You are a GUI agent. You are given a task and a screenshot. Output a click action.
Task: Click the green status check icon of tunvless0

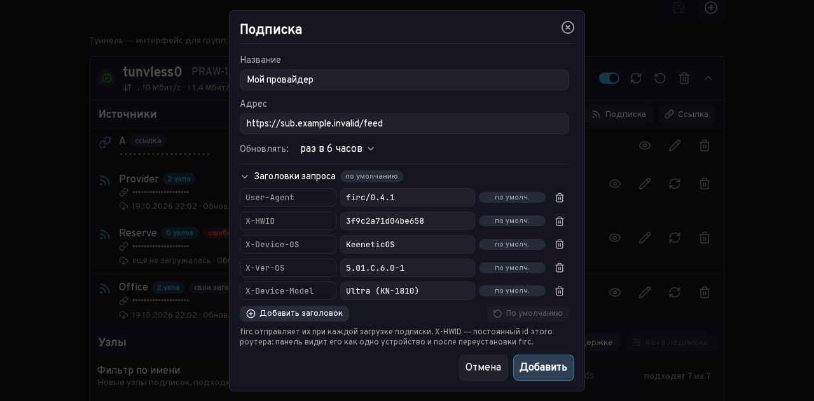107,78
